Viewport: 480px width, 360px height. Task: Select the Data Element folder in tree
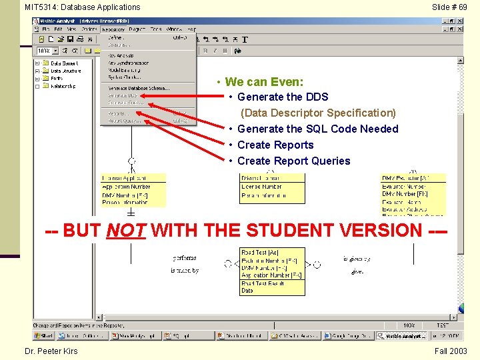pyautogui.click(x=46, y=63)
